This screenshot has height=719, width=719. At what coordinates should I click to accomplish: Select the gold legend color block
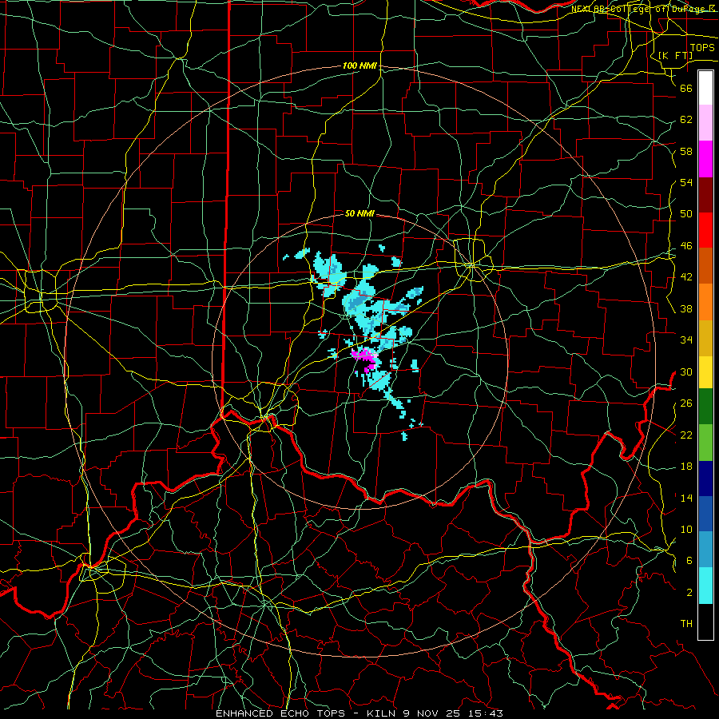(705, 339)
